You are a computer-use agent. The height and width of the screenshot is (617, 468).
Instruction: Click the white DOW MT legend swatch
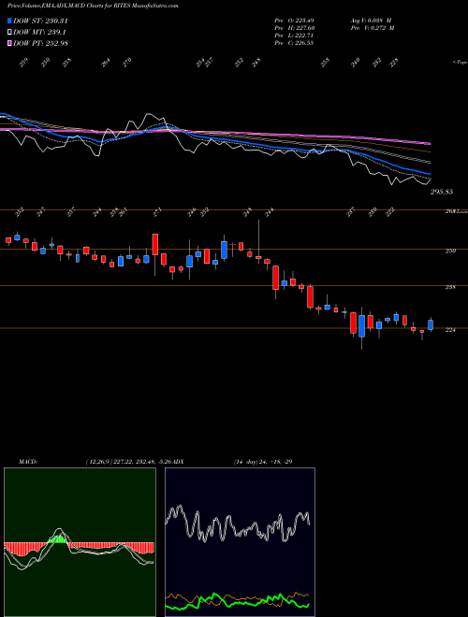click(9, 32)
